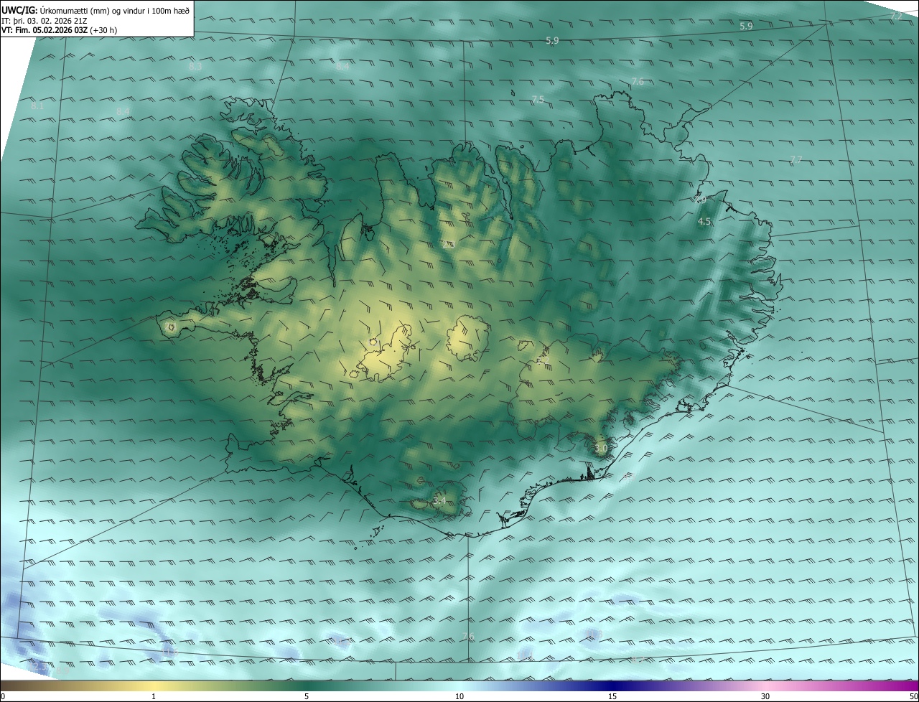Screen dimensions: 919x702
Task: Click the pale yellow color band above 1
Action: 154,685
